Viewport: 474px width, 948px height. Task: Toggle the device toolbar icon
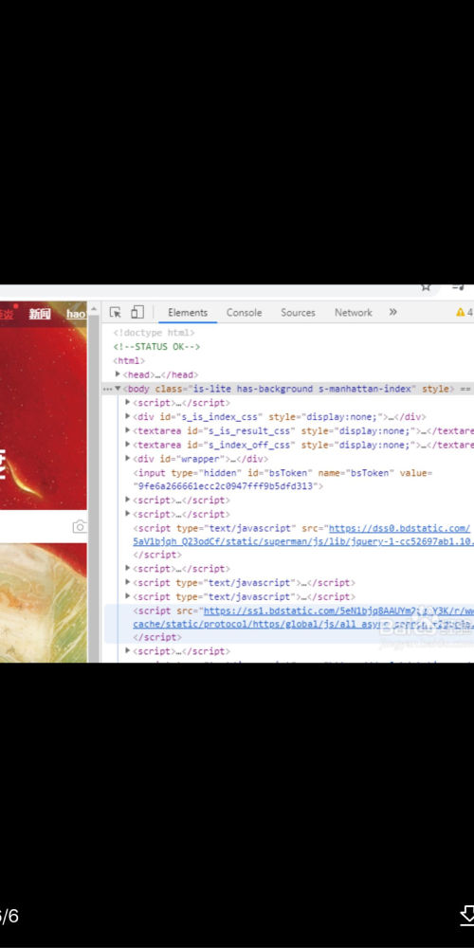pyautogui.click(x=137, y=312)
